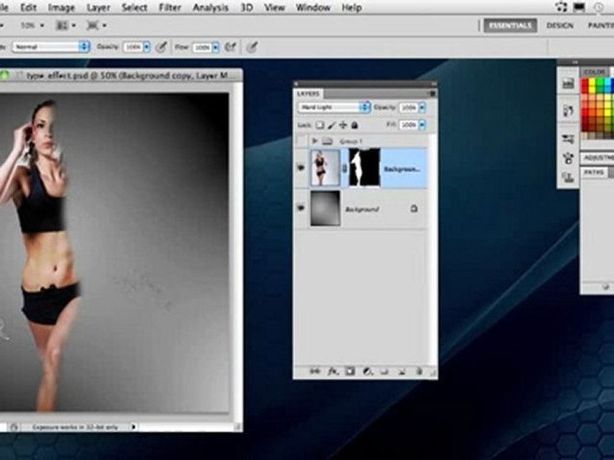Open the Layer menu
The width and height of the screenshot is (614, 460).
click(x=98, y=8)
